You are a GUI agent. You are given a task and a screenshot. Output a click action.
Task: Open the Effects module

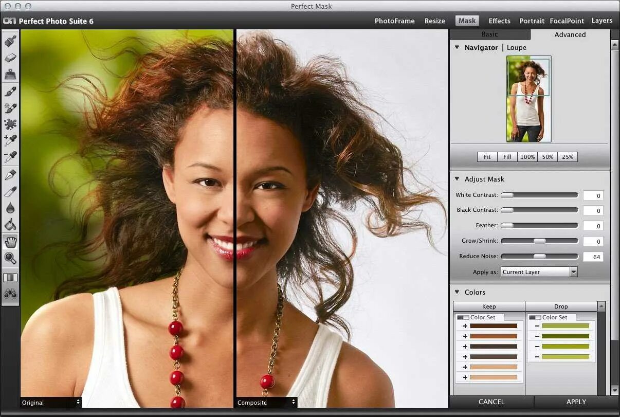(x=499, y=21)
